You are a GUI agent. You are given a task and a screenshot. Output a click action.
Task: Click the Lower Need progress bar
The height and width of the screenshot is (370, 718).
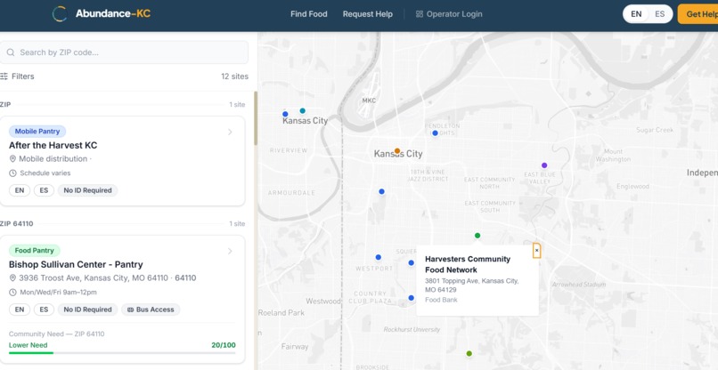tap(122, 352)
